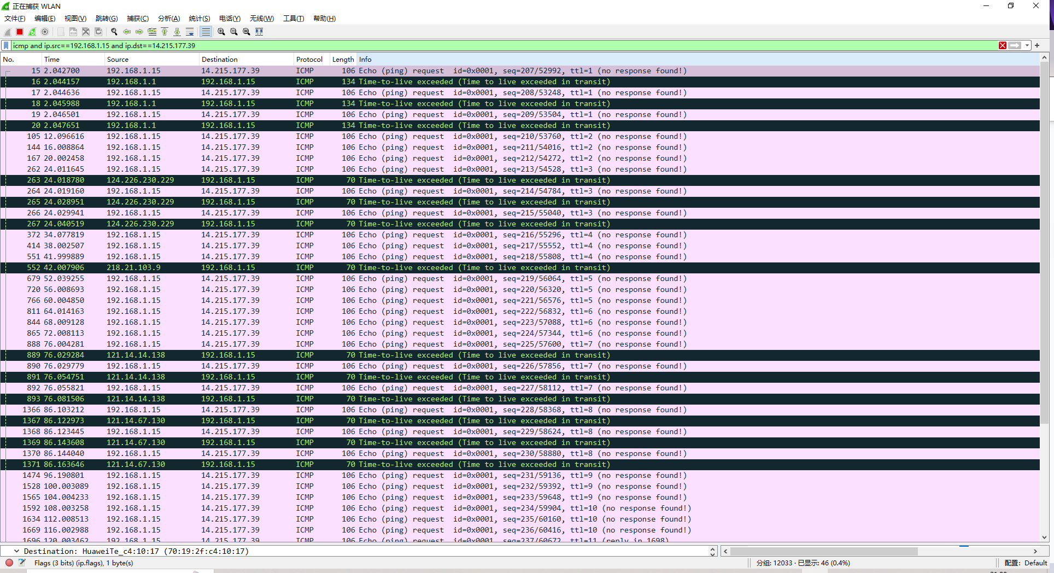Open the 视图(V) menu
The height and width of the screenshot is (573, 1054).
(x=75, y=19)
